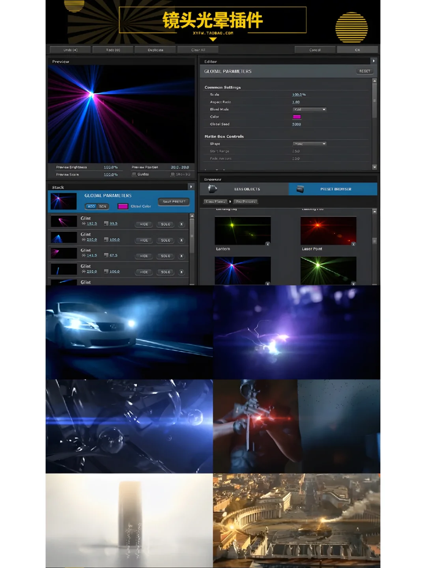Viewport: 426px width, 568px height.
Task: Click the Aspect Ratio value 1.00
Action: tap(296, 102)
